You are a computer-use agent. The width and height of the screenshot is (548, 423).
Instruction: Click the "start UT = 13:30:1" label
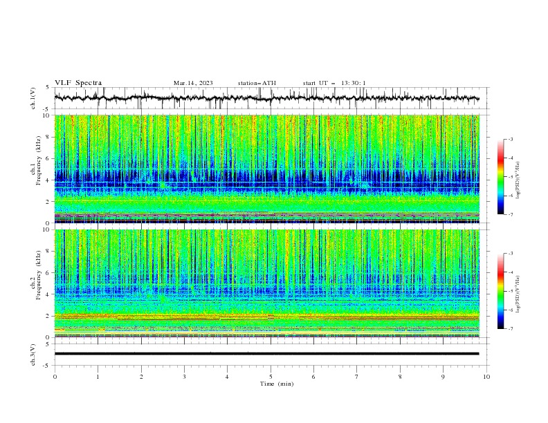coord(334,83)
